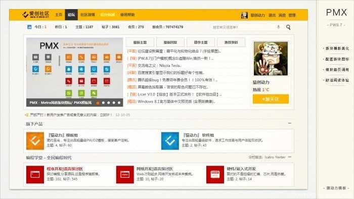
Task: Click the announcement text dated 12-10-05
Action: [71, 115]
